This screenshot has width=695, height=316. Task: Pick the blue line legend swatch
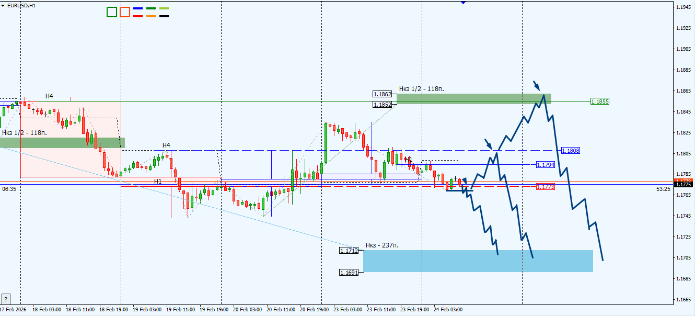[138, 9]
